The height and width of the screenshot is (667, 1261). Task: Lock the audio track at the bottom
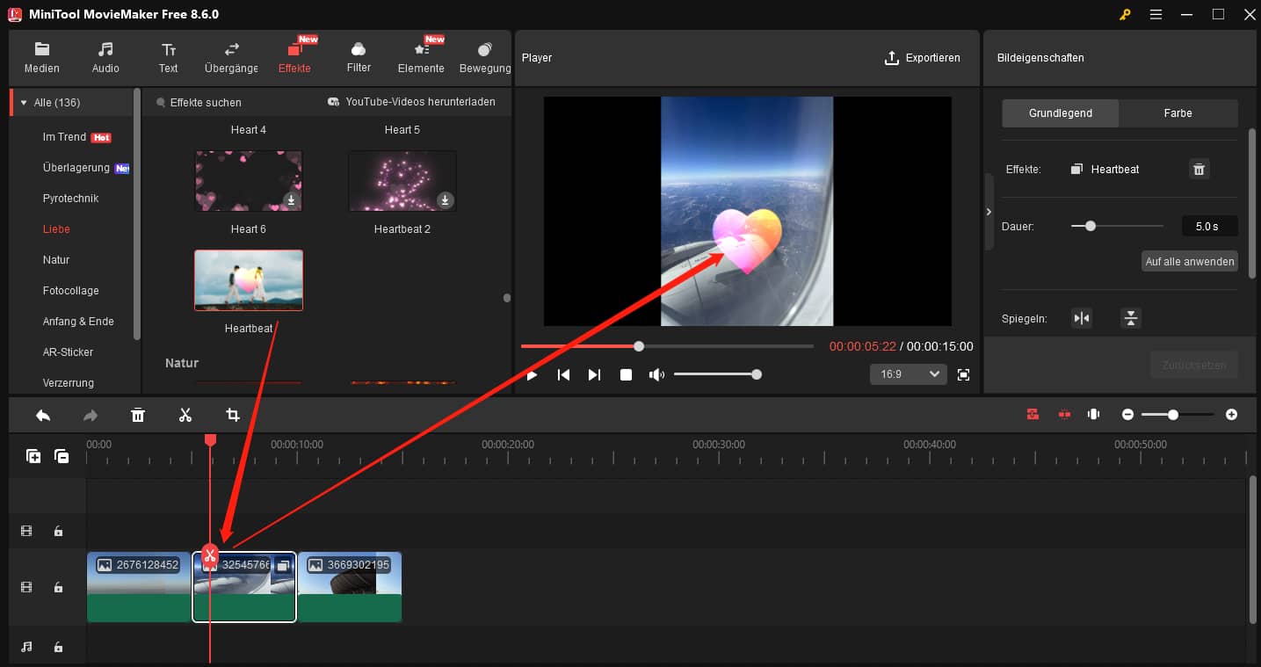58,646
